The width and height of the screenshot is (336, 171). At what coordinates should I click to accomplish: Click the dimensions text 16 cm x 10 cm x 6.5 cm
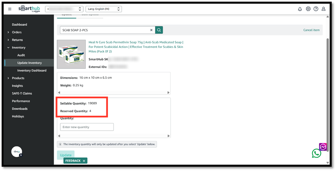pos(96,78)
